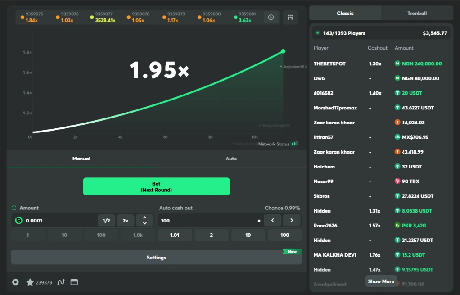Click rupee icon beside ₹3,418.99
This screenshot has width=460, height=295.
pos(397,151)
